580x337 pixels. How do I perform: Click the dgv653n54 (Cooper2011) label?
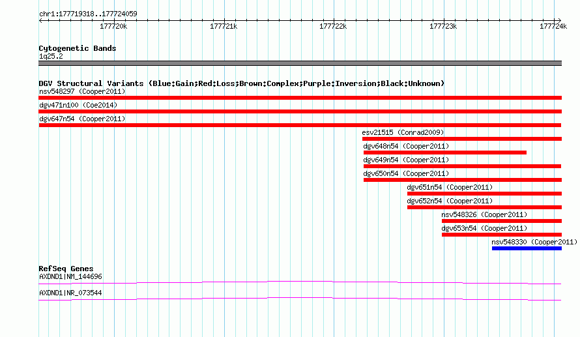click(484, 228)
